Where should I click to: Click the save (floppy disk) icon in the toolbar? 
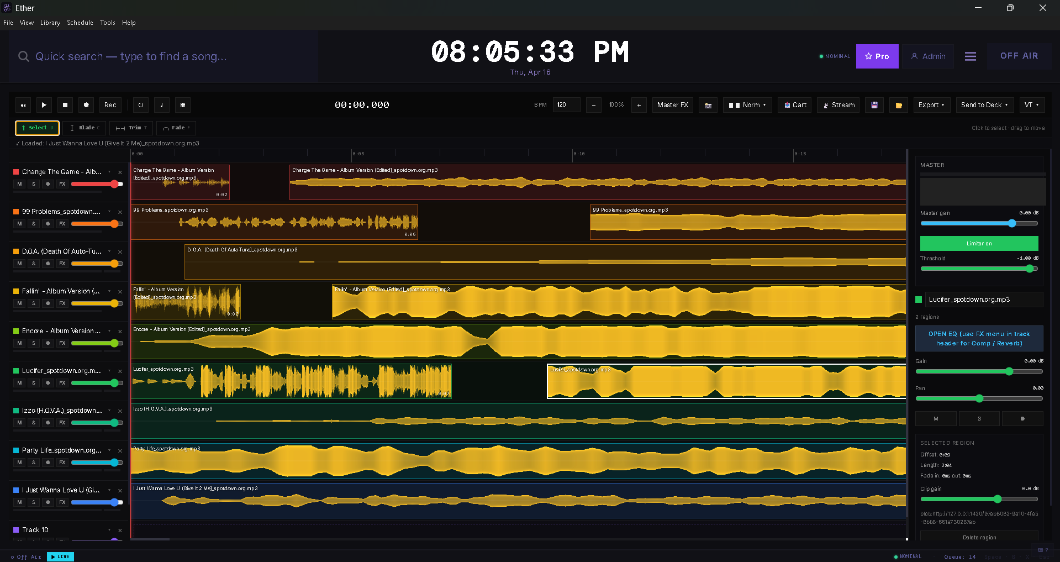coord(874,105)
